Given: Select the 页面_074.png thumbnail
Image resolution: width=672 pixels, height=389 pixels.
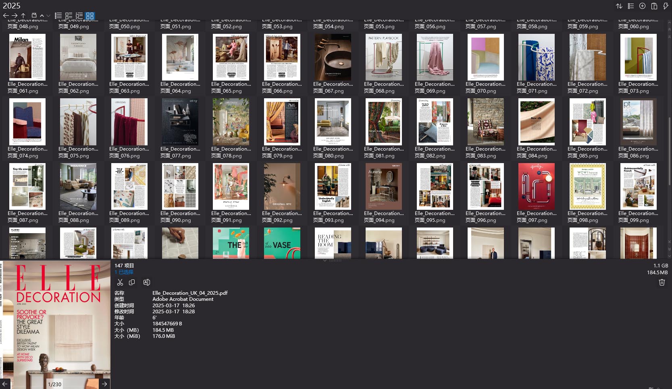Looking at the screenshot, I should (27, 122).
